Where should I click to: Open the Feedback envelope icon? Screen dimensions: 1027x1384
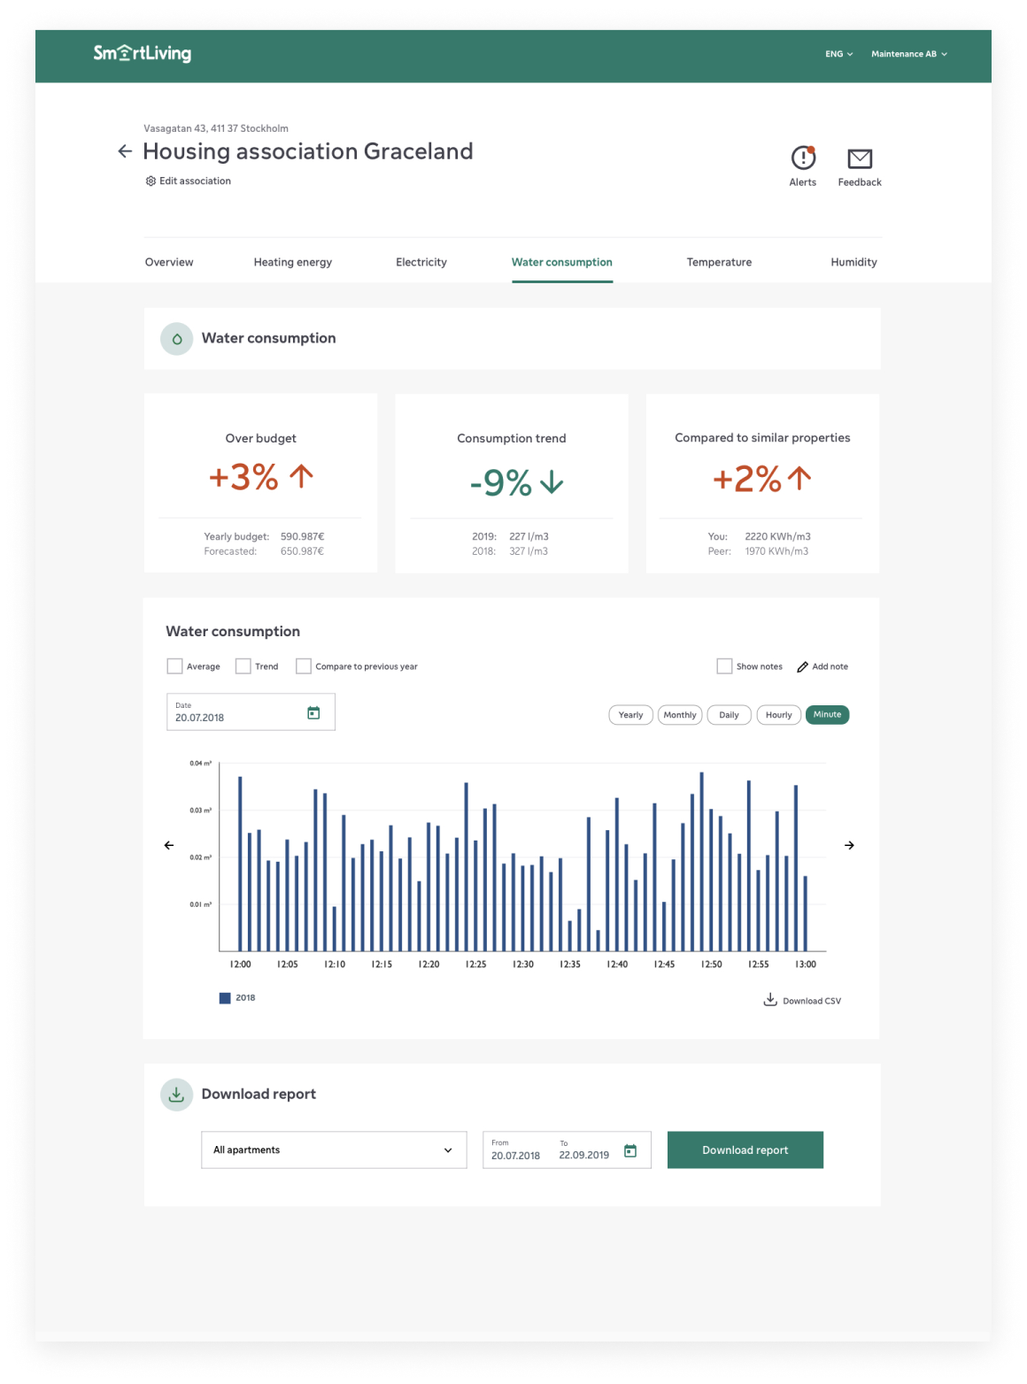pyautogui.click(x=860, y=158)
